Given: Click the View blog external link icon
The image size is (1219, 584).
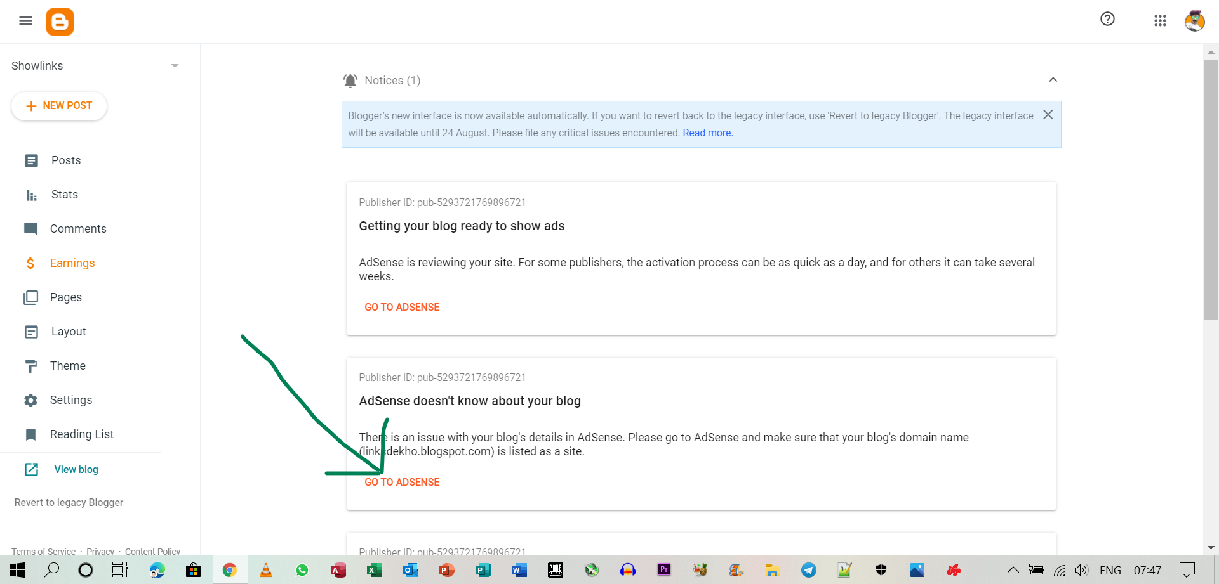Looking at the screenshot, I should 31,469.
